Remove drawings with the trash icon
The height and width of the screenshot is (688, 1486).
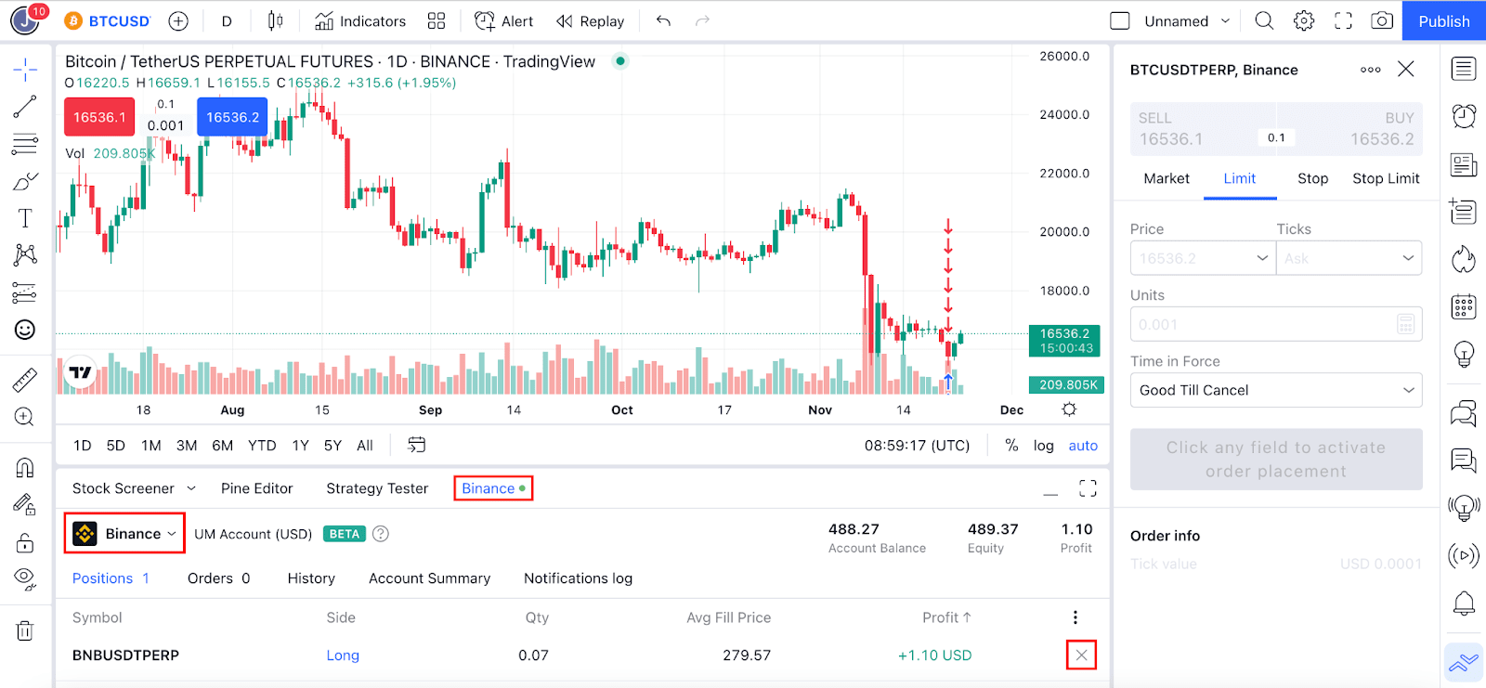pyautogui.click(x=25, y=630)
